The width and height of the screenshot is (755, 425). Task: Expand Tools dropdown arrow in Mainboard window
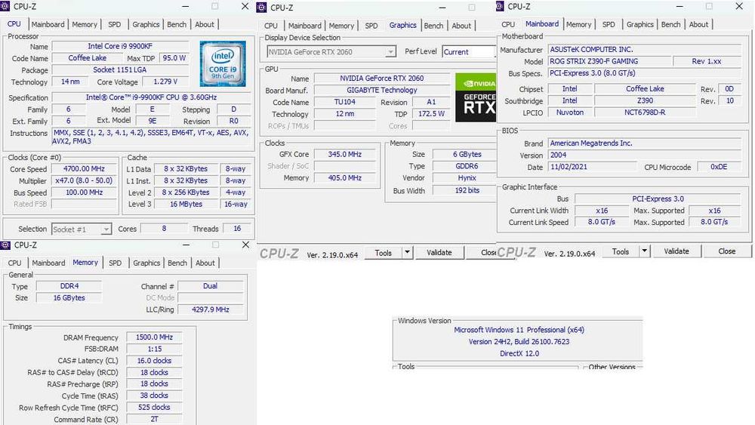644,251
